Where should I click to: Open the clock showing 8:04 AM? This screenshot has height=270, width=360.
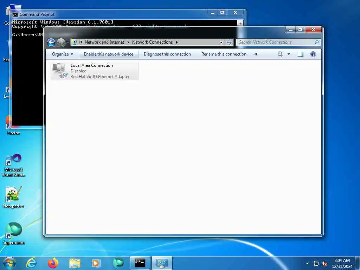click(x=342, y=263)
